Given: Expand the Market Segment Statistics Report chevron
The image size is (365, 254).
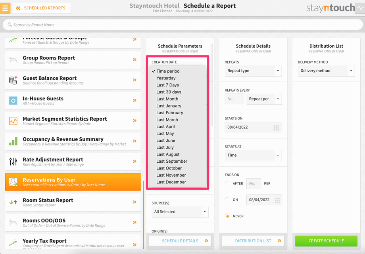Looking at the screenshot, I should tap(134, 121).
